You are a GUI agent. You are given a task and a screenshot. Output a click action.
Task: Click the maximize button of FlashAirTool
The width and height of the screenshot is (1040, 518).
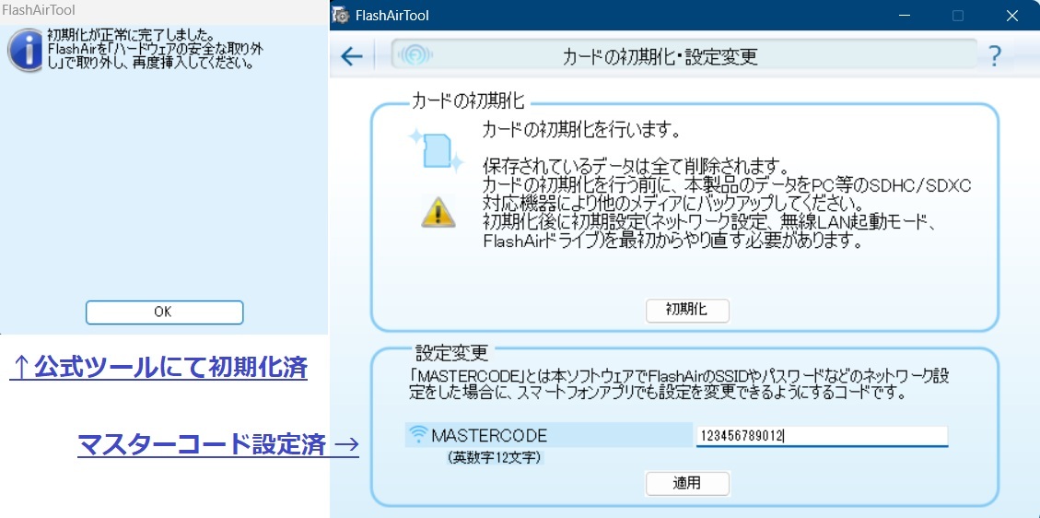coord(958,16)
